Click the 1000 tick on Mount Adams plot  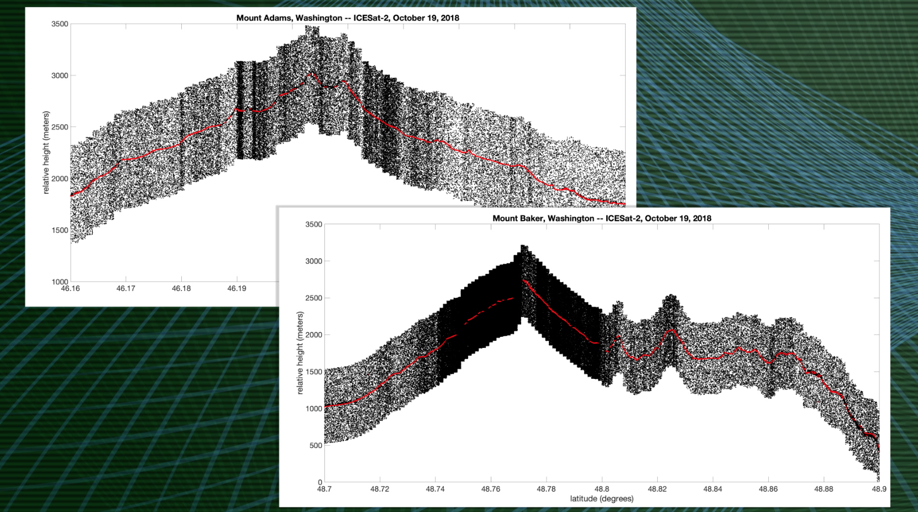tap(60, 282)
